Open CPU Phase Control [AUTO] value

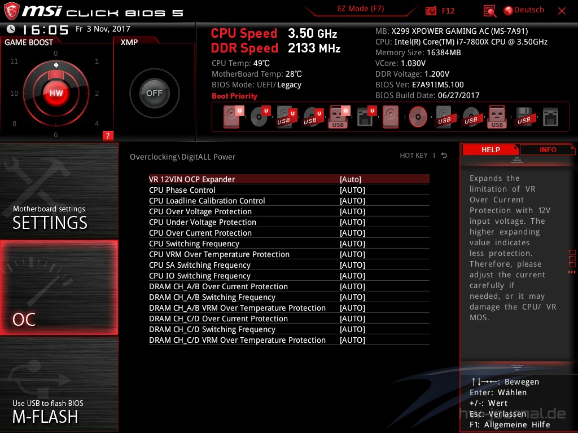tap(352, 190)
